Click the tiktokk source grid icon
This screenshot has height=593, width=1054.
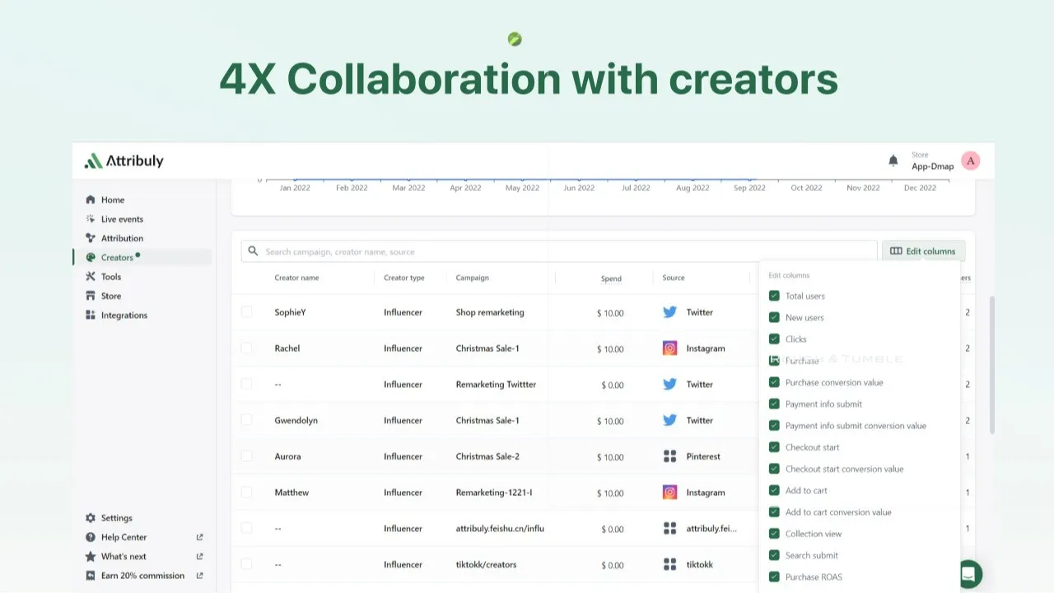coord(669,564)
